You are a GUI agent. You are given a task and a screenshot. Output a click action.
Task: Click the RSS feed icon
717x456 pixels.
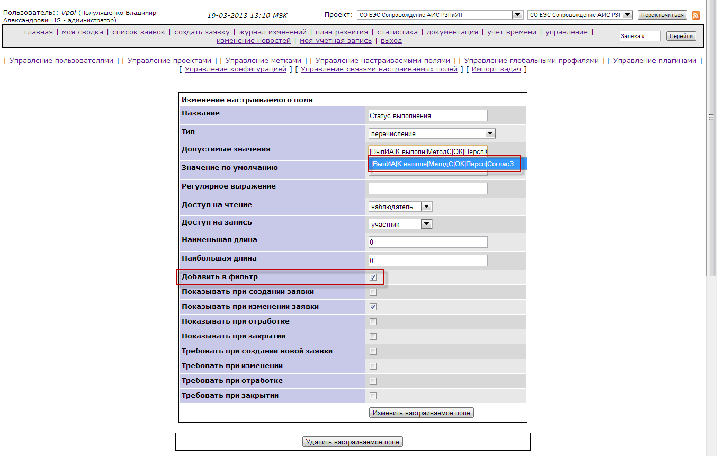pyautogui.click(x=696, y=15)
